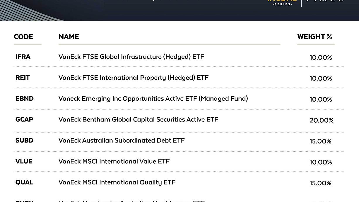Open VanEck FTSE International Property (Hedged) ETF
Viewport: 359px width, 202px height.
coord(134,78)
